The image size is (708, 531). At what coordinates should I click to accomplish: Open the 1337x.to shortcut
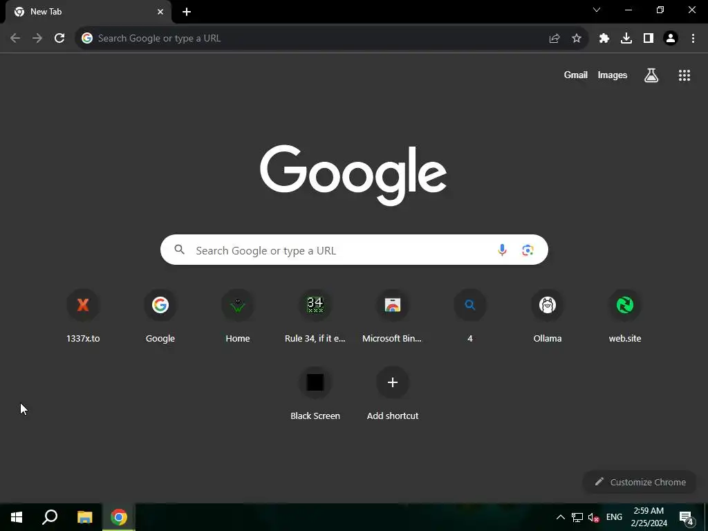click(x=83, y=316)
